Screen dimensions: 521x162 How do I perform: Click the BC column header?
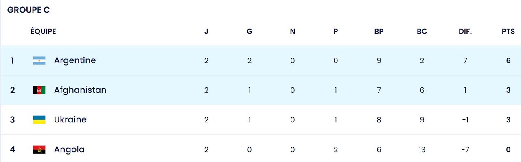[422, 32]
